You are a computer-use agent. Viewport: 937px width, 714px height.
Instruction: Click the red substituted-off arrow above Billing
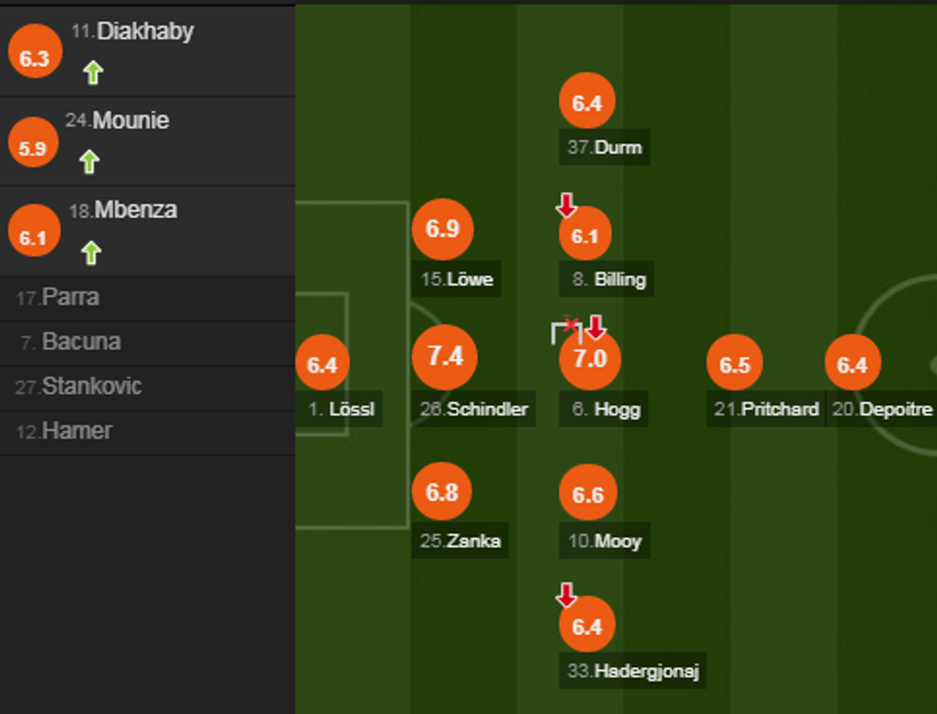[x=566, y=204]
